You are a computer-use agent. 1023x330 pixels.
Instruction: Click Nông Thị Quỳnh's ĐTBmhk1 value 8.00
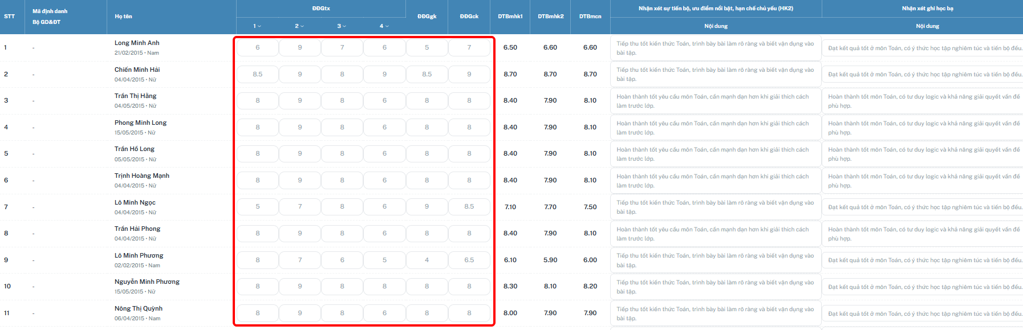(510, 313)
